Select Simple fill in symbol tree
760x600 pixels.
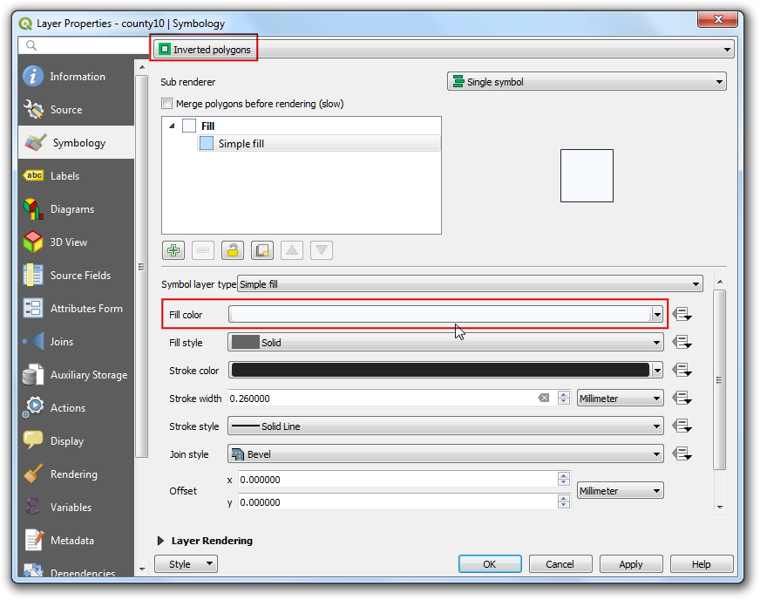tap(241, 144)
